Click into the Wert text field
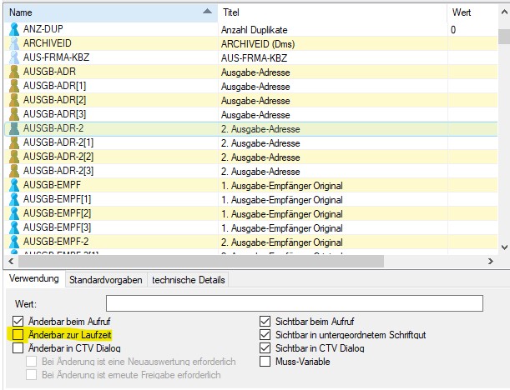 [294, 303]
